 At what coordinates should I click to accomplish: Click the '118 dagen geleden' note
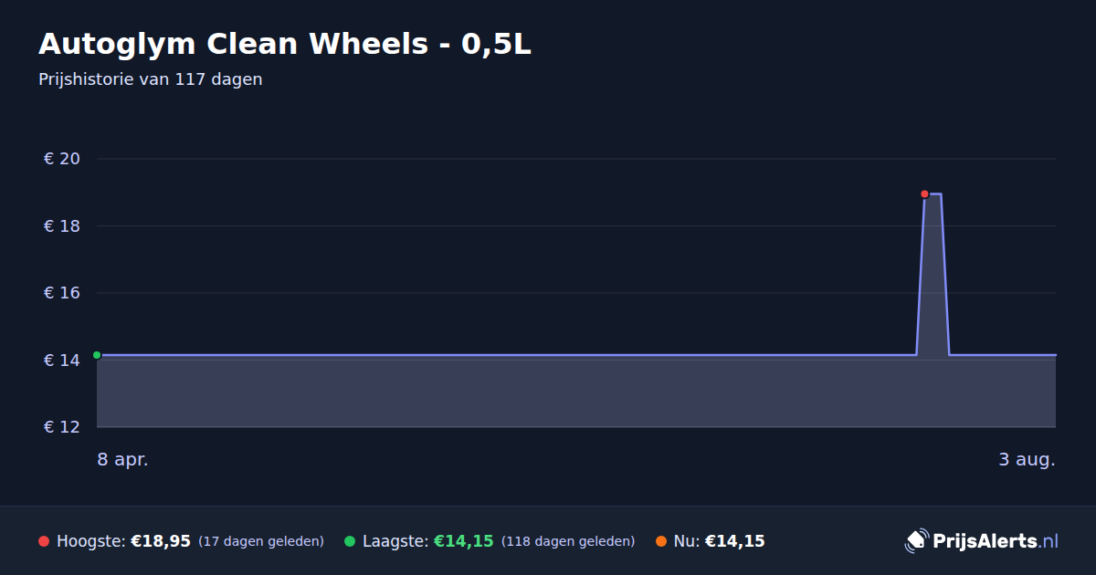coord(568,541)
